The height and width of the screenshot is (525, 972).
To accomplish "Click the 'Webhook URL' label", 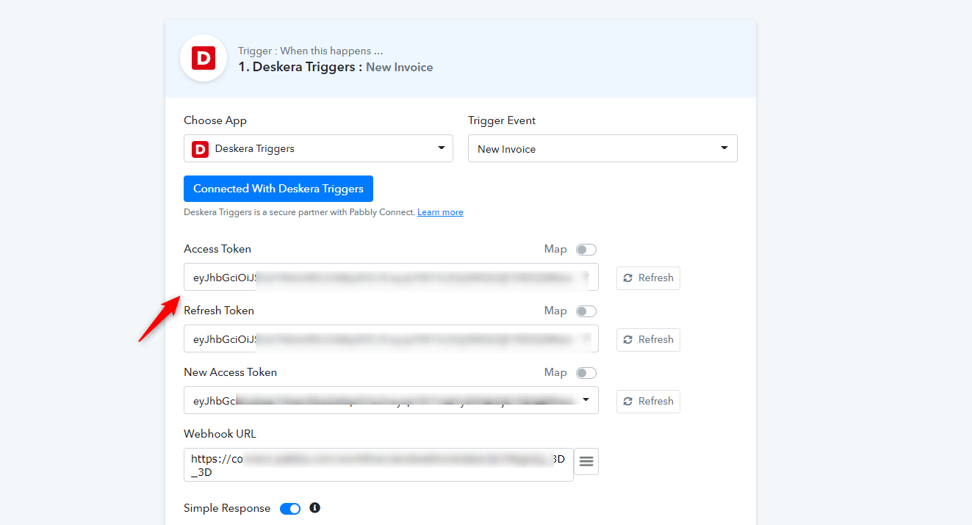I will click(x=220, y=434).
